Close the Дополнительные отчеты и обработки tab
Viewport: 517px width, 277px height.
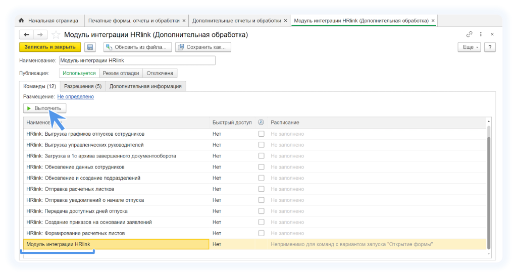click(x=286, y=20)
